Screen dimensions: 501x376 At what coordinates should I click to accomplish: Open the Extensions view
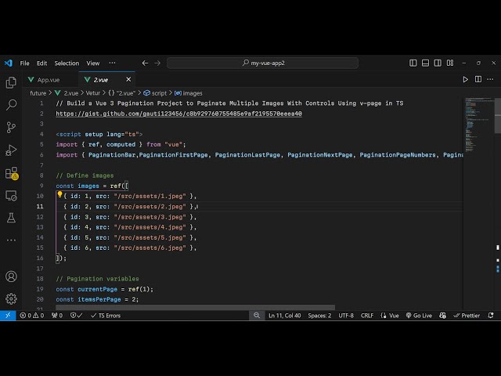(x=11, y=172)
